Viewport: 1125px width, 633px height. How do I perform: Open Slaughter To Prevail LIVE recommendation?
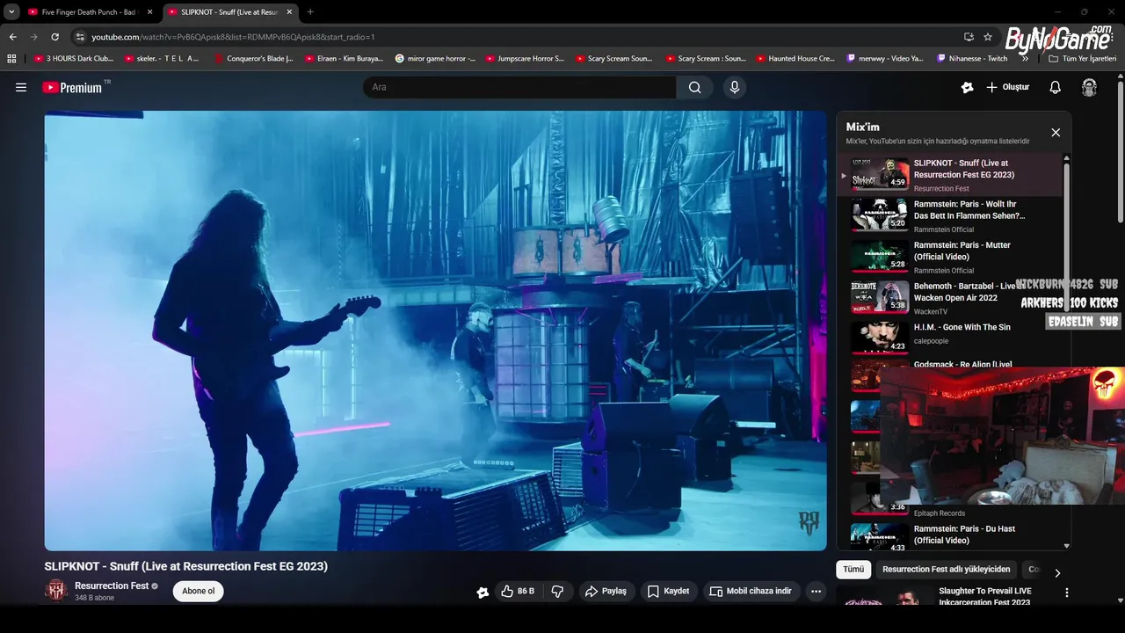click(984, 596)
